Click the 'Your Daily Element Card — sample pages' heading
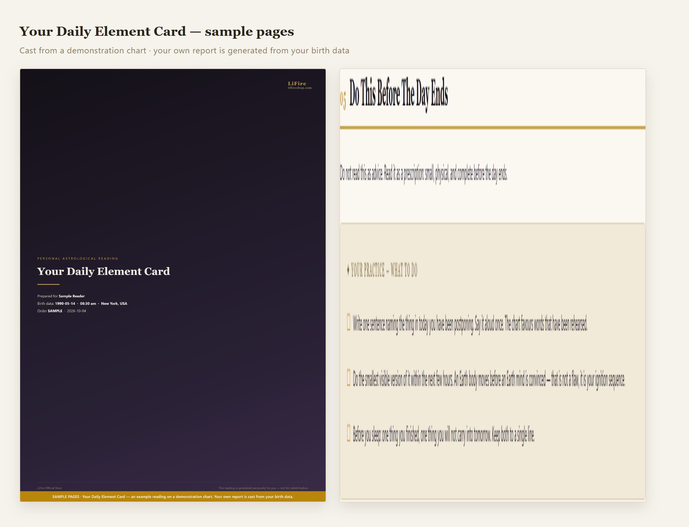Viewport: 689px width, 527px height. click(x=157, y=31)
